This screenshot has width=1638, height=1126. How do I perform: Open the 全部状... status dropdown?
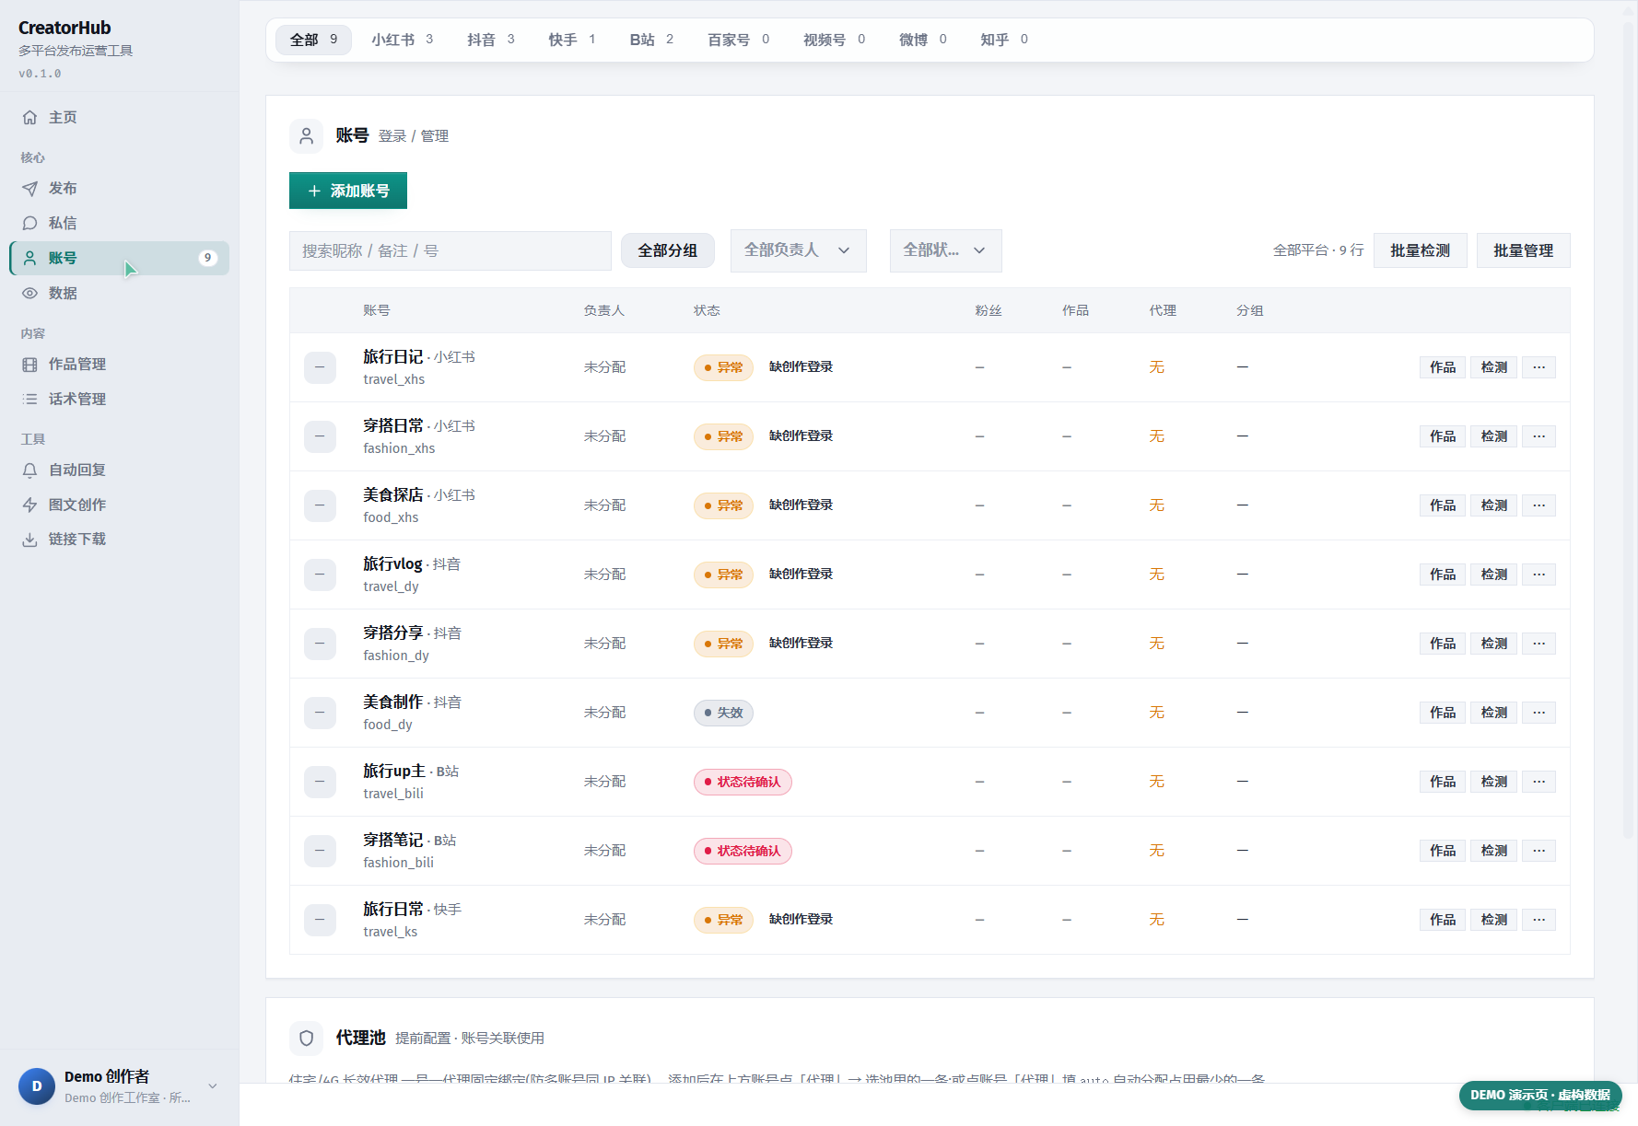pyautogui.click(x=945, y=250)
